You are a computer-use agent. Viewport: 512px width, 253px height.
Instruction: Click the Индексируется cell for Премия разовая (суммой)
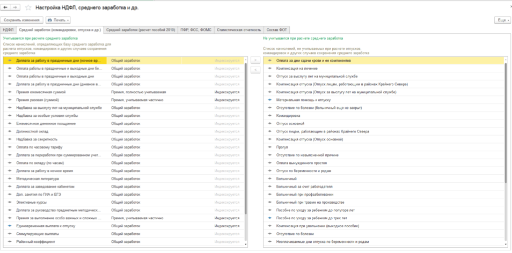226,100
